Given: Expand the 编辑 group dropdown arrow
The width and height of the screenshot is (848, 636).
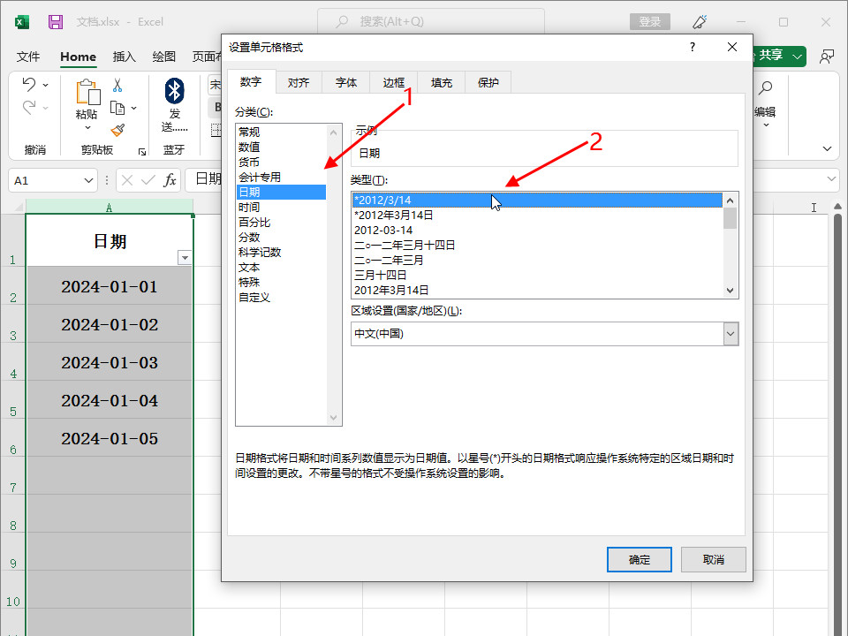Looking at the screenshot, I should tap(766, 125).
